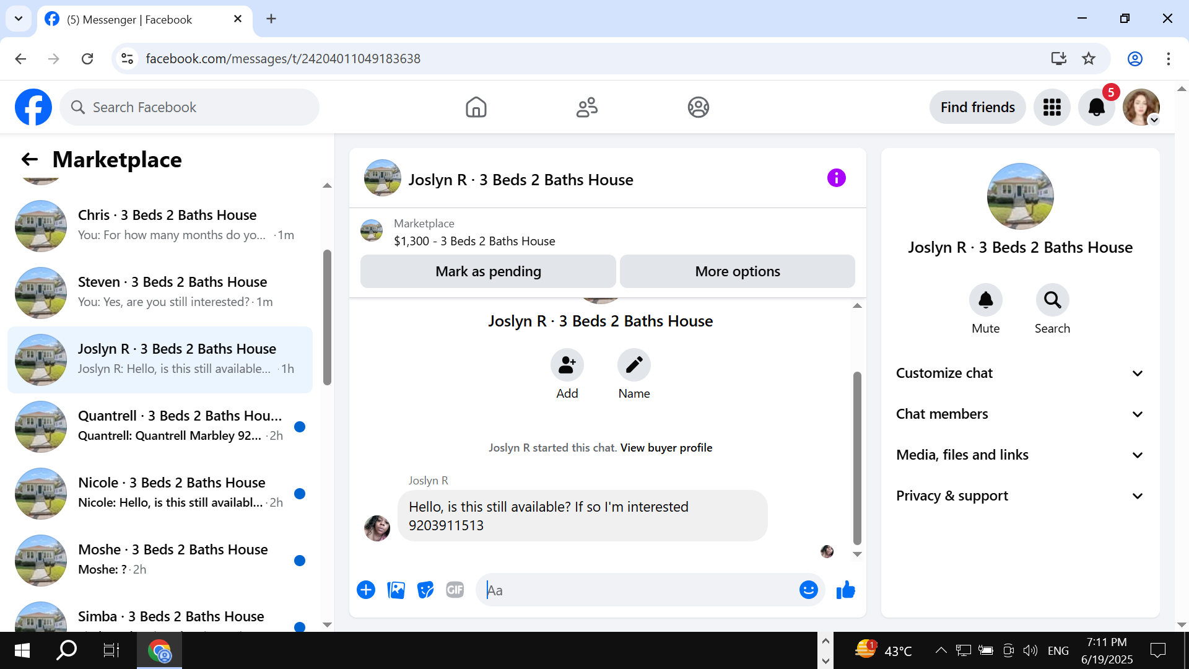1189x669 pixels.
Task: Open the Facebook apps menu grid
Action: 1052,107
